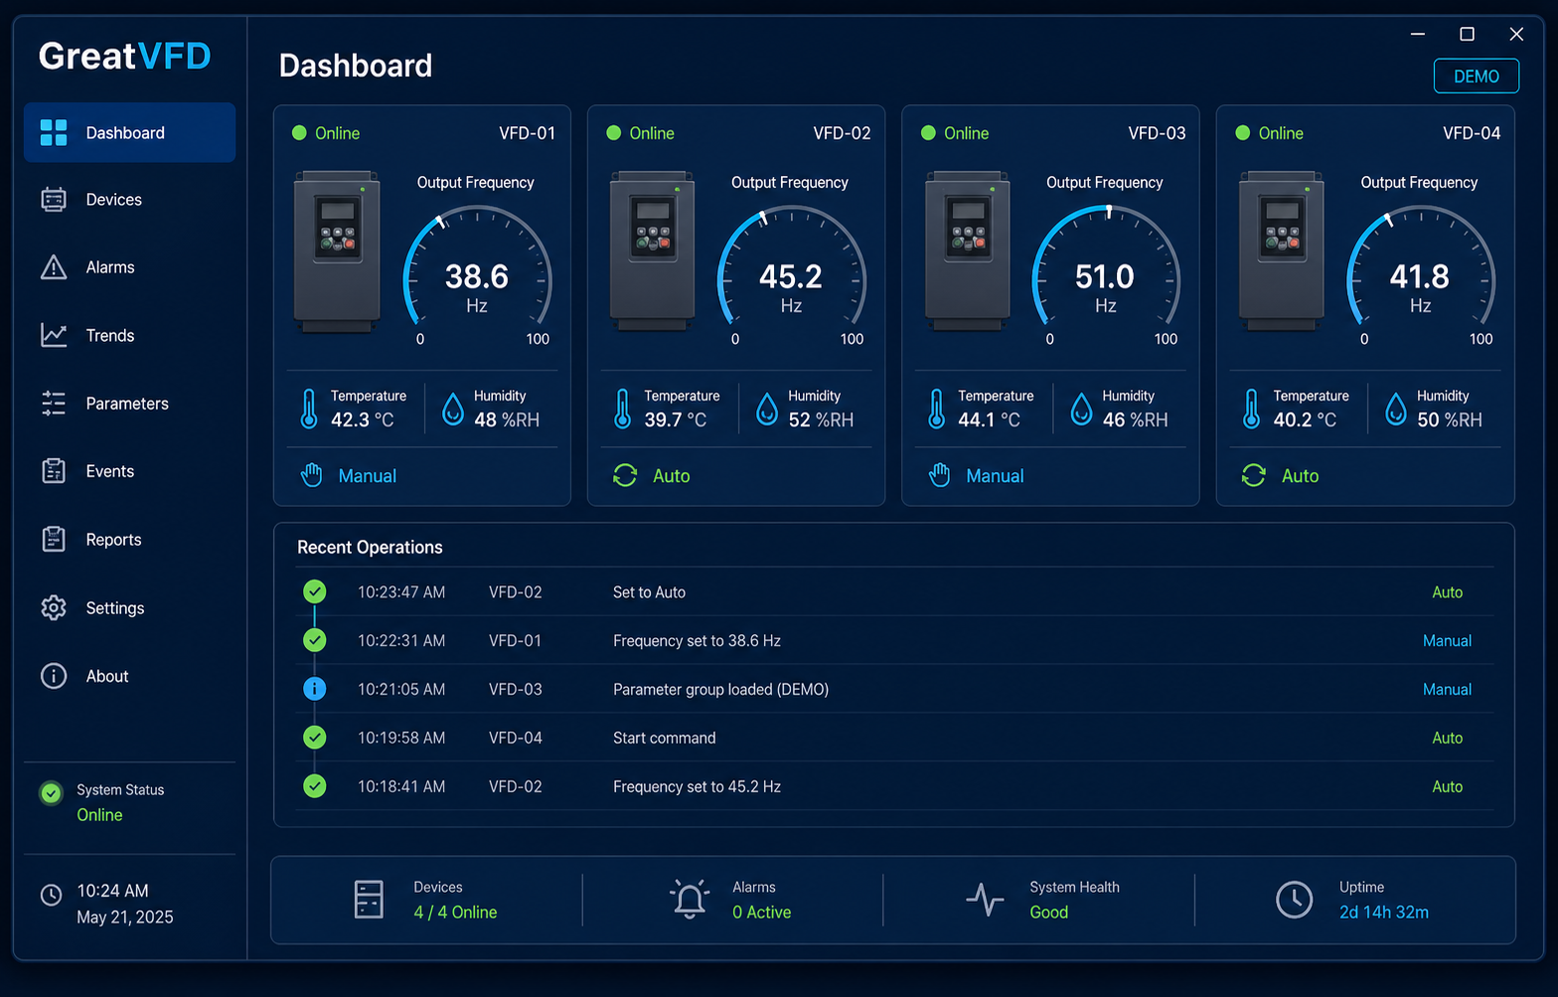Click the VFD-03 output frequency gauge
This screenshot has height=997, width=1558.
click(x=1106, y=273)
